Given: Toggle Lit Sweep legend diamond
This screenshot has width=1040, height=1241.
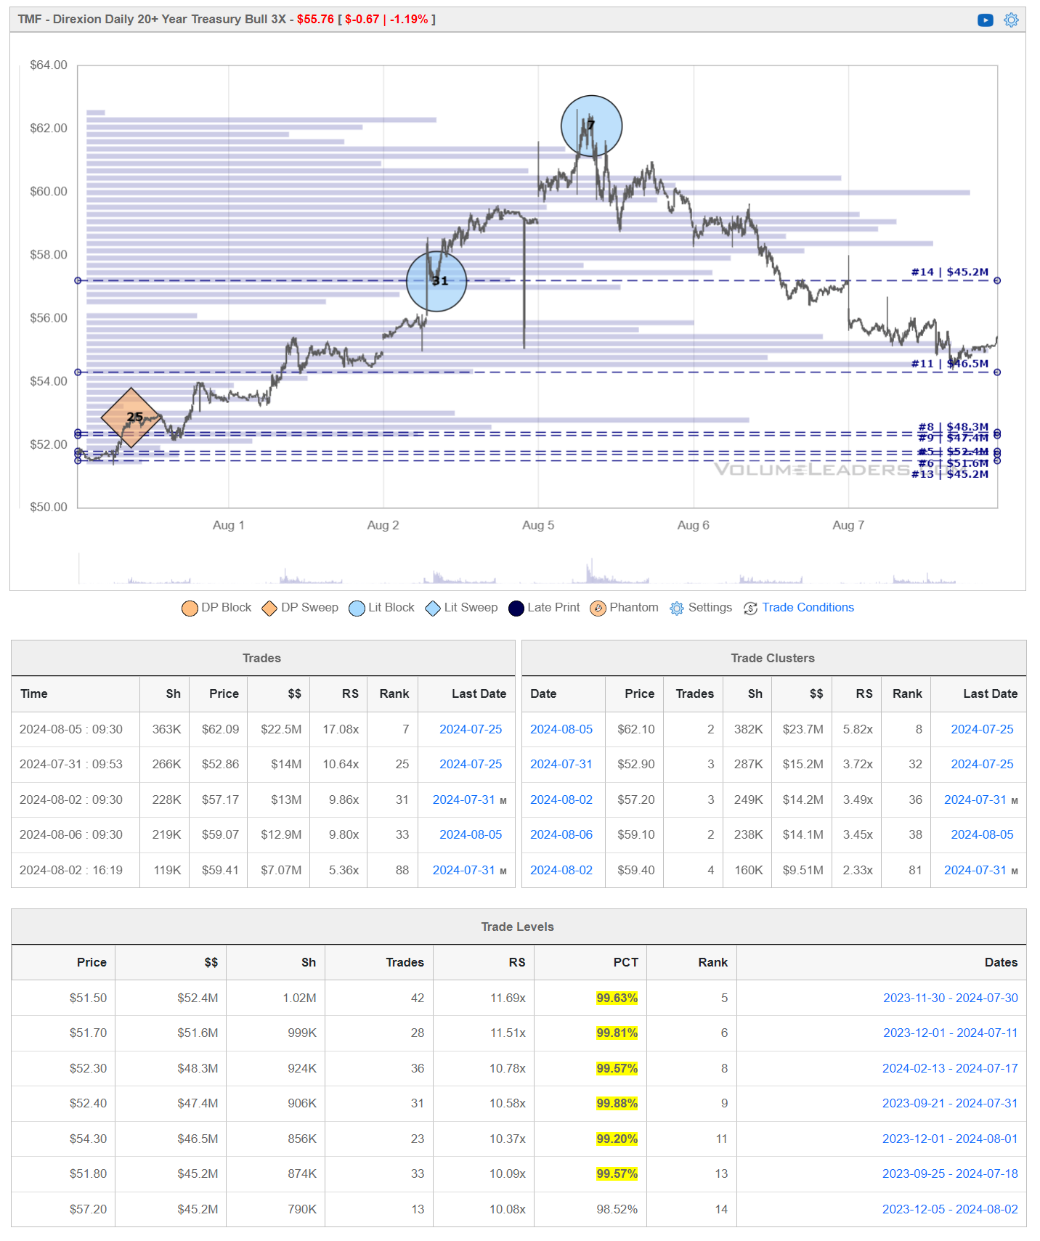Looking at the screenshot, I should pos(433,609).
